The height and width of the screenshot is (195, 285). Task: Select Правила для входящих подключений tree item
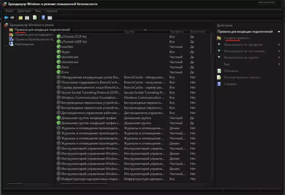tap(42, 30)
